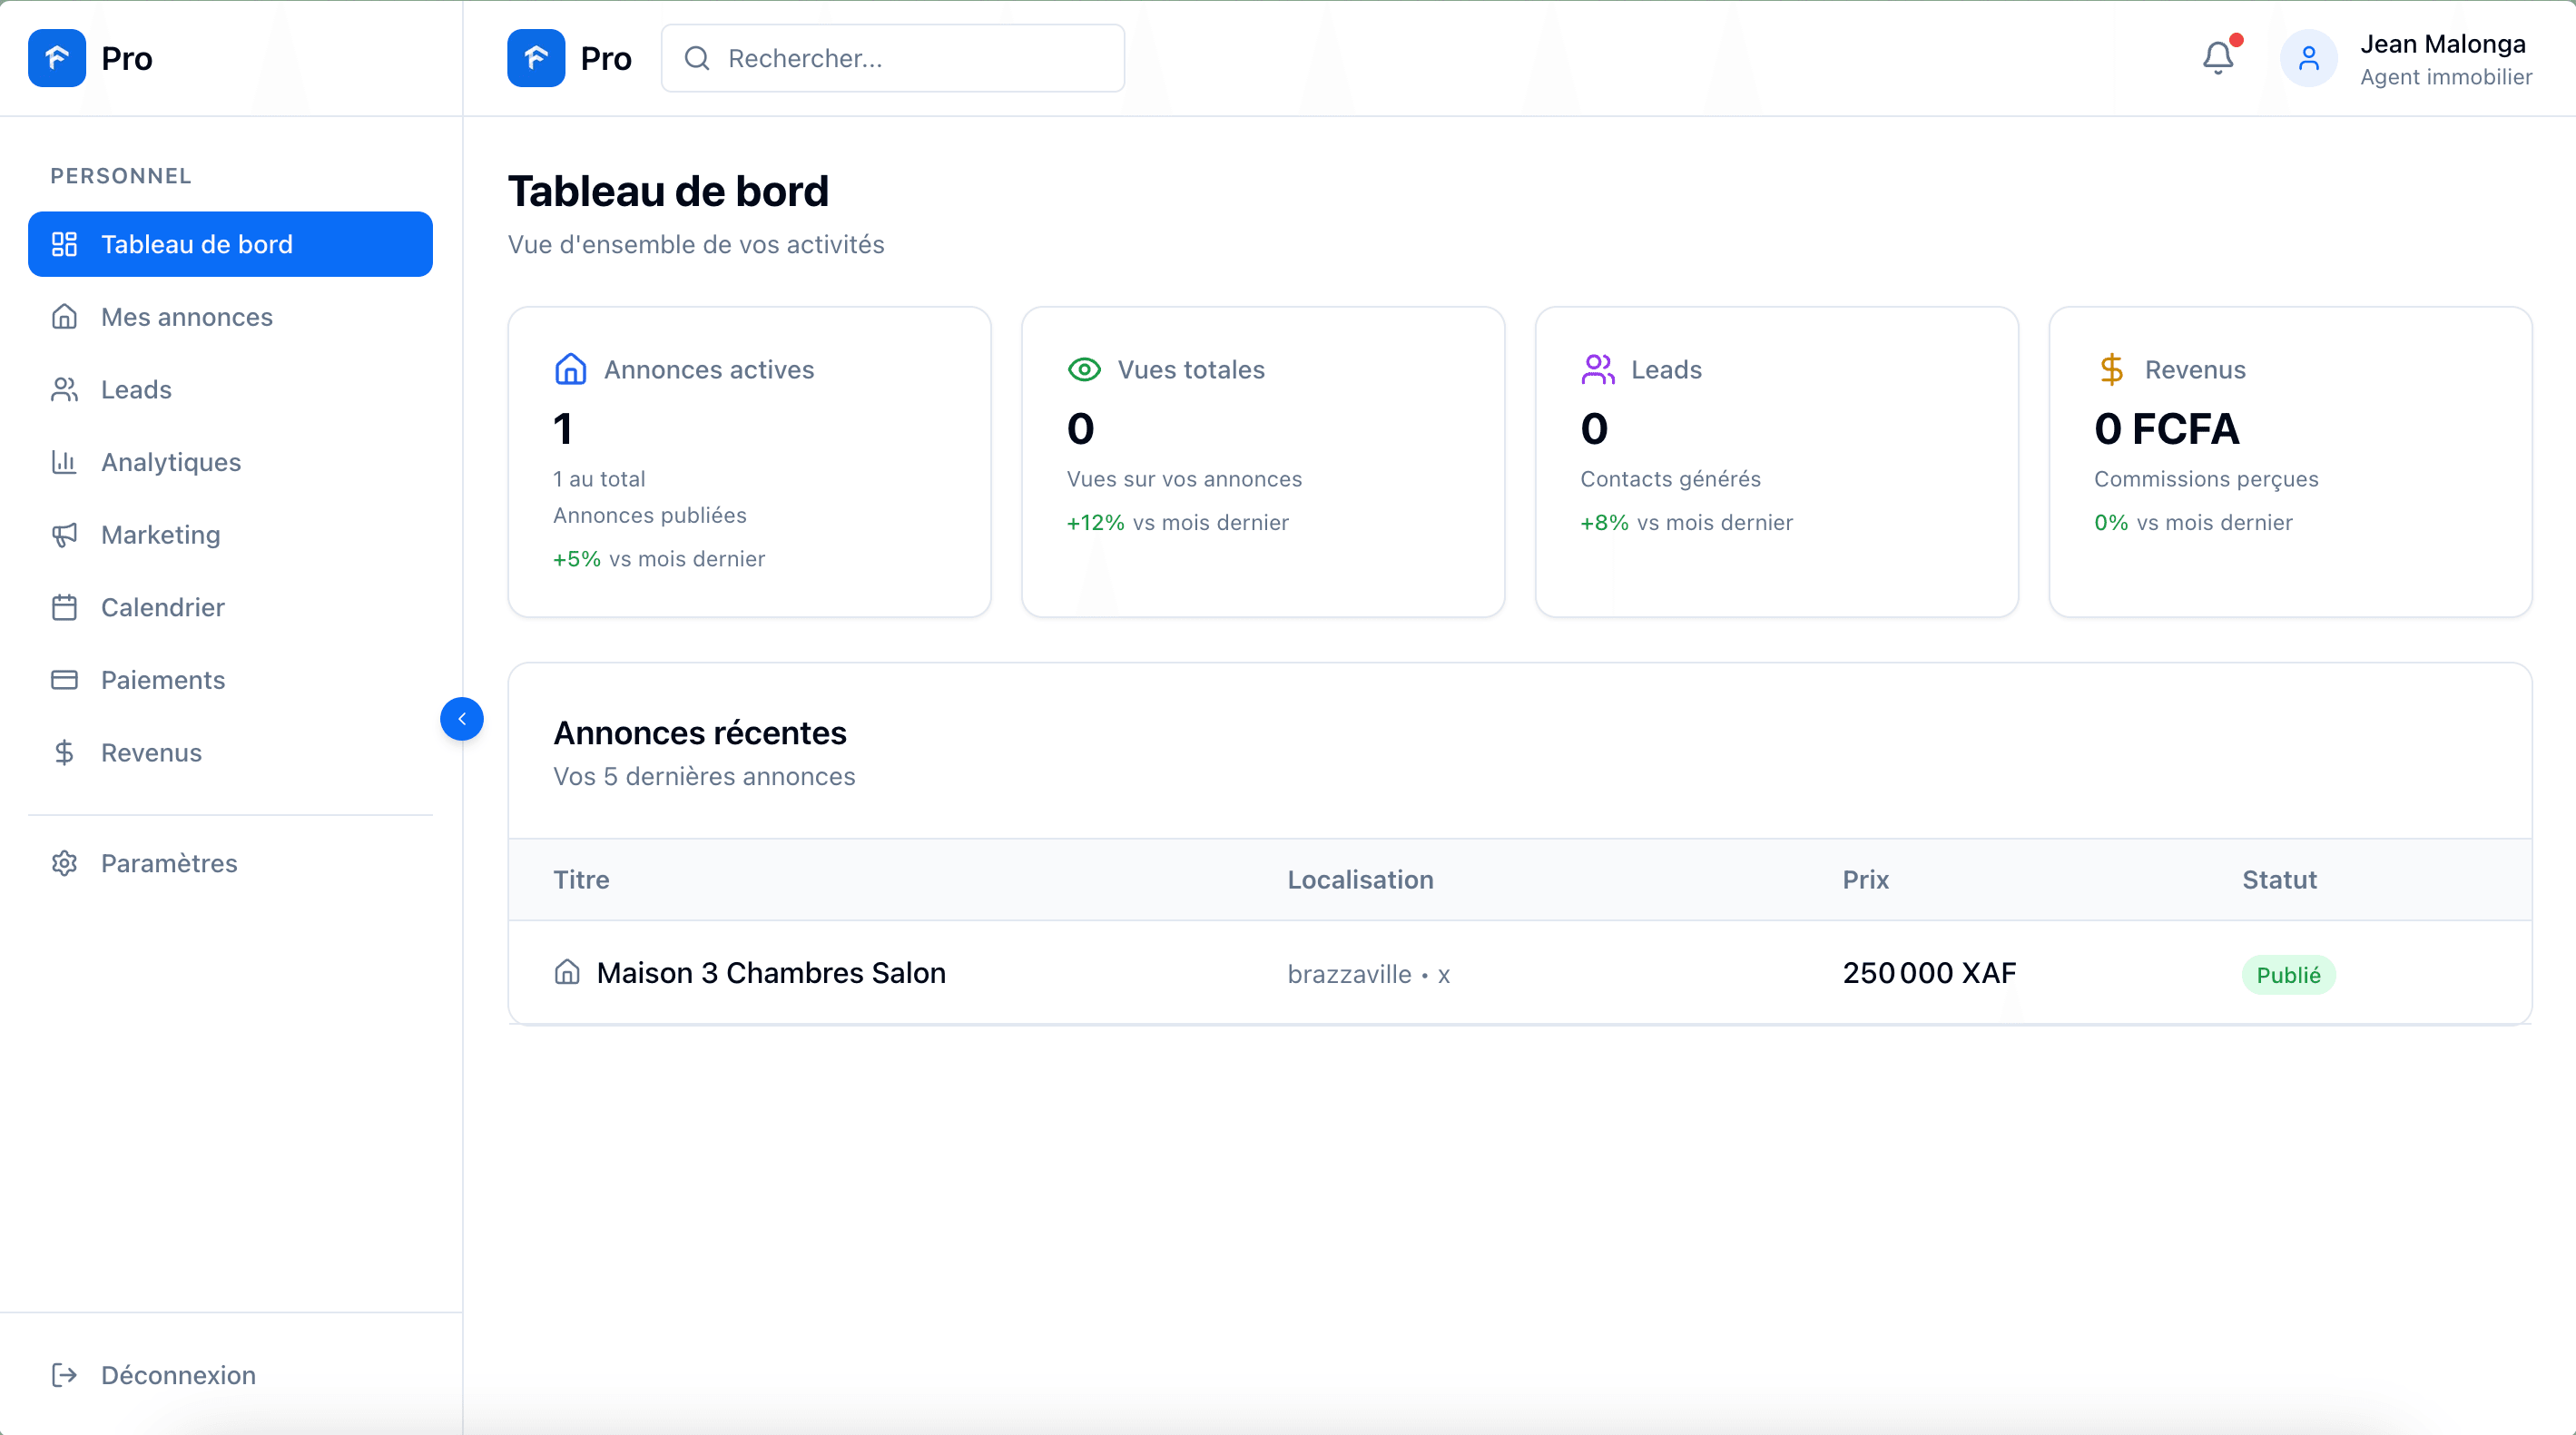The width and height of the screenshot is (2576, 1435).
Task: Select the Paiements card icon
Action: click(x=65, y=680)
